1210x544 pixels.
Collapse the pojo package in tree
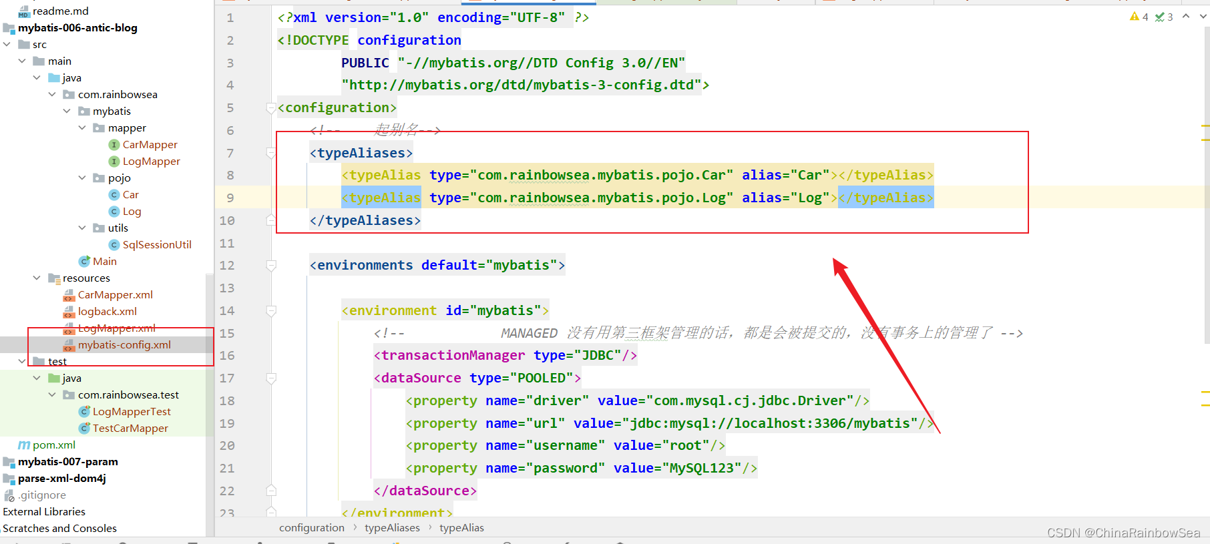[x=82, y=178]
